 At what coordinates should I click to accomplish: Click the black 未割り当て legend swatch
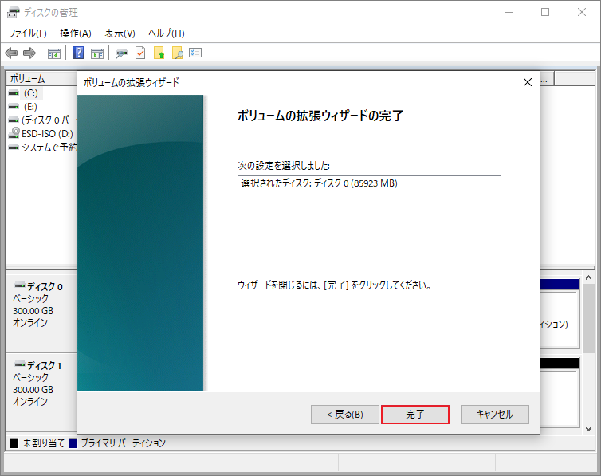(14, 443)
